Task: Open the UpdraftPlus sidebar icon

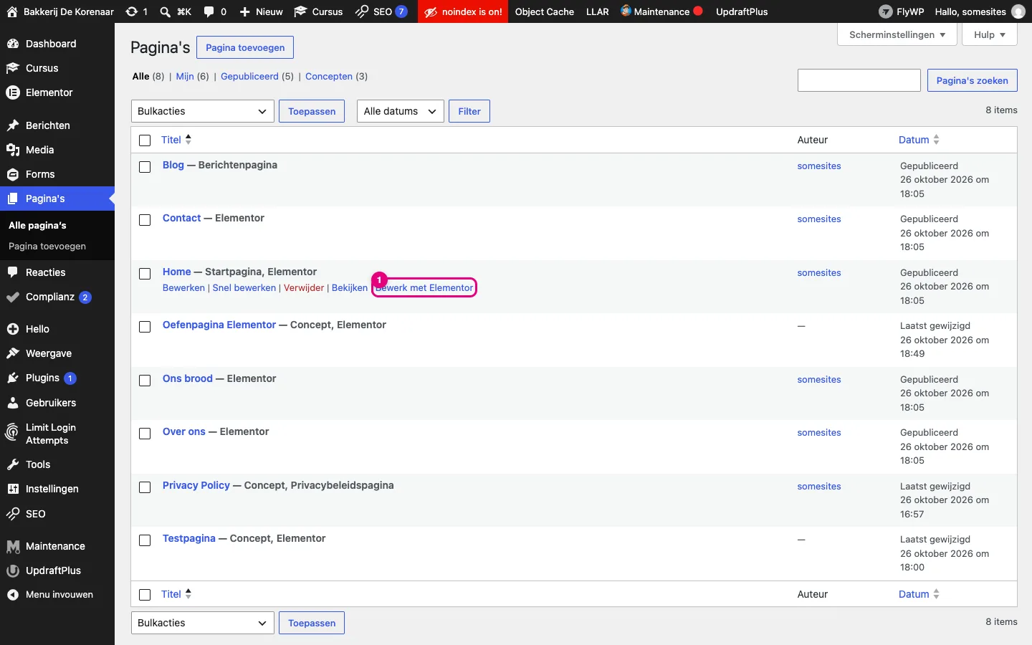Action: [12, 570]
